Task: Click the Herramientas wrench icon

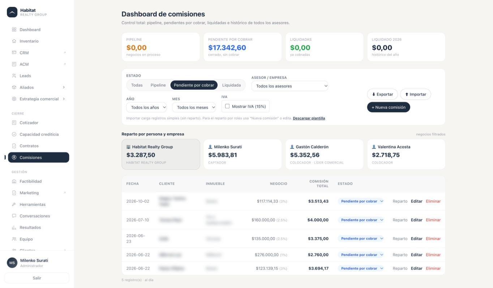Action: pos(14,205)
